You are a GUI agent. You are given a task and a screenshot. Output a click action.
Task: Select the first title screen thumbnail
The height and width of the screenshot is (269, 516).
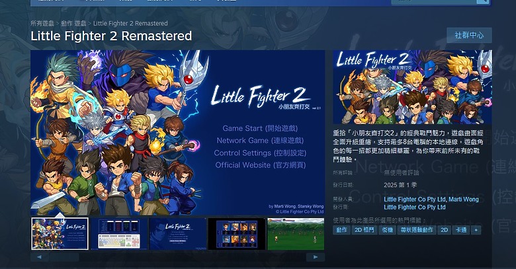click(x=60, y=233)
